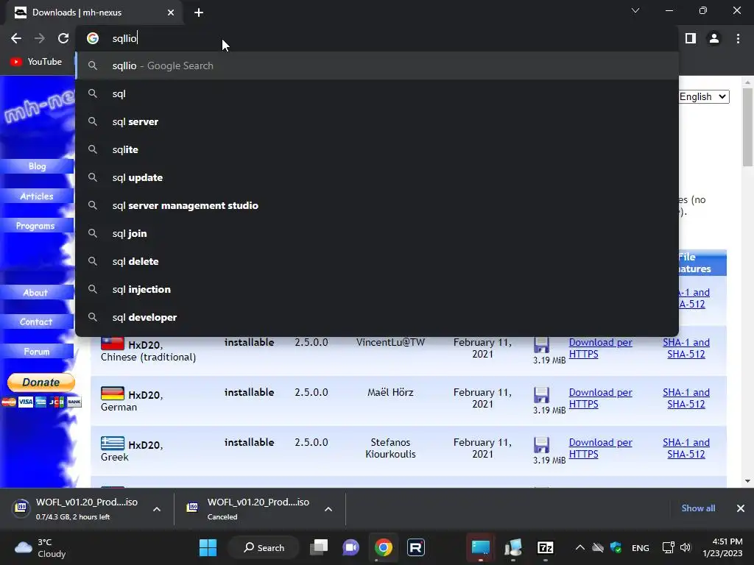Open the English language dropdown
754x565 pixels.
(703, 96)
